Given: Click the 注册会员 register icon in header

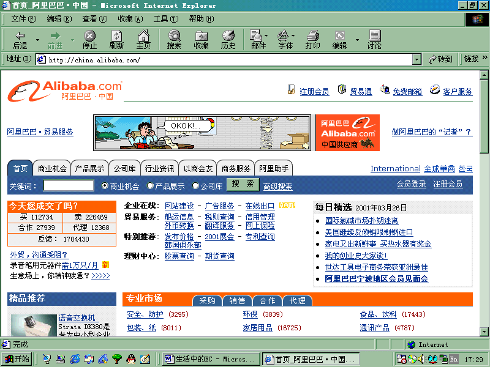Looking at the screenshot, I should (292, 89).
